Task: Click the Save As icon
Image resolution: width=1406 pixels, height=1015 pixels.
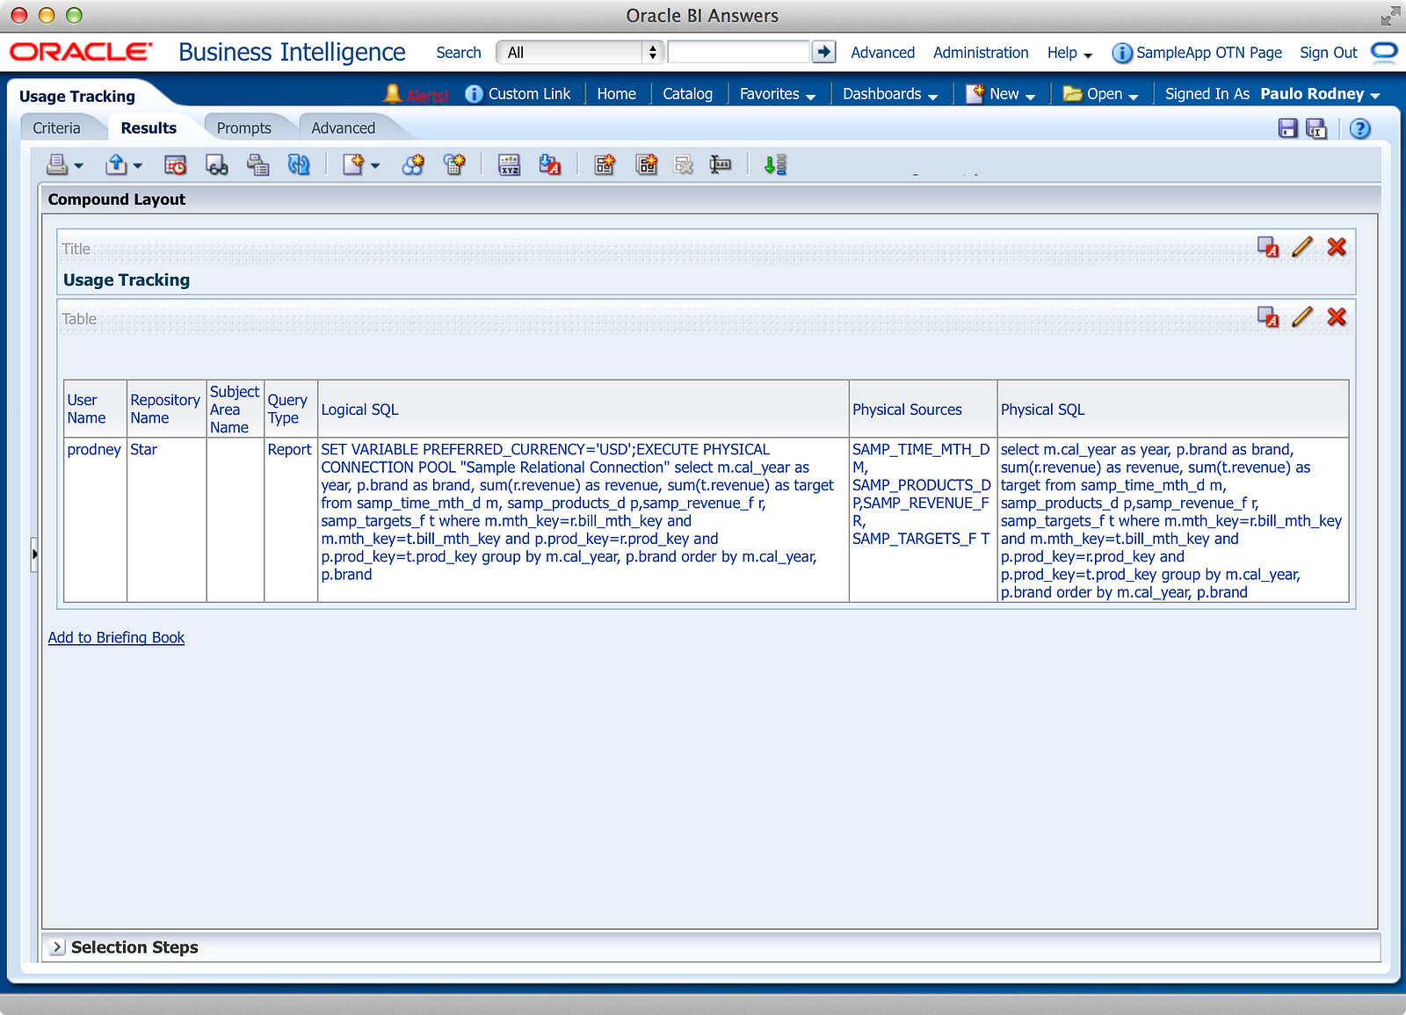Action: coord(1316,128)
